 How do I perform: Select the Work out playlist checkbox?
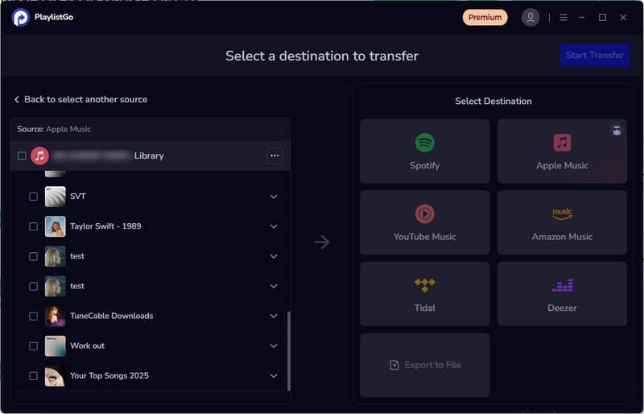pos(34,346)
